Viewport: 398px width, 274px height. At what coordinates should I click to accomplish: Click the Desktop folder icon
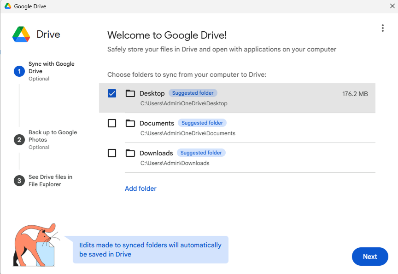pyautogui.click(x=130, y=93)
